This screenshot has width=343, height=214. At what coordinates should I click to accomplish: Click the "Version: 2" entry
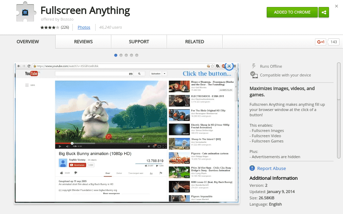(x=259, y=185)
